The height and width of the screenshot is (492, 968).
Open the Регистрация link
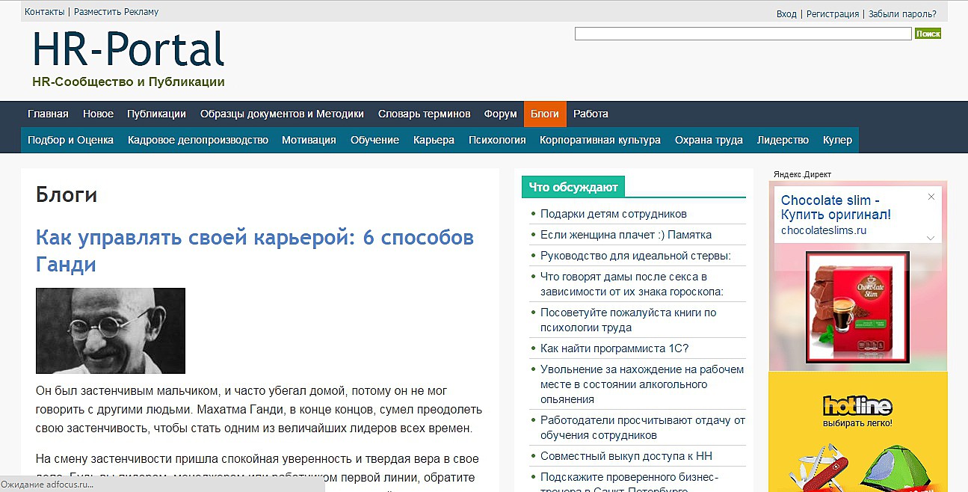point(832,14)
